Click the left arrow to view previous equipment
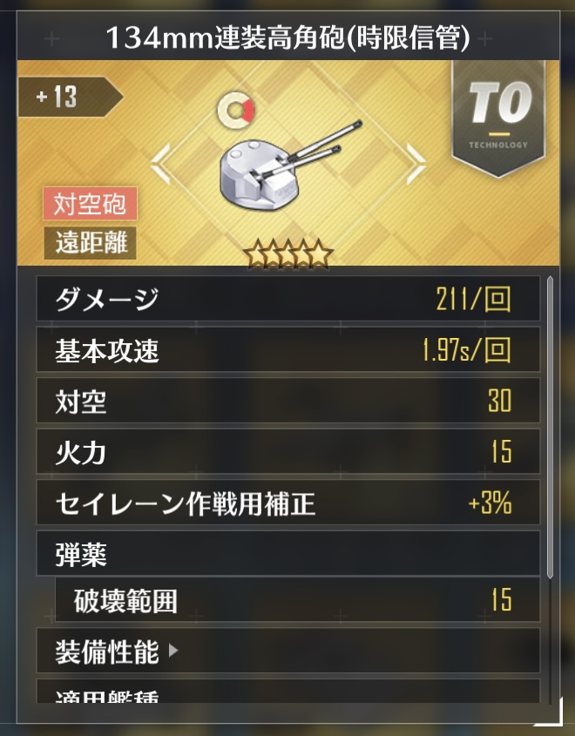Screen dimensions: 575x736 click(x=161, y=164)
